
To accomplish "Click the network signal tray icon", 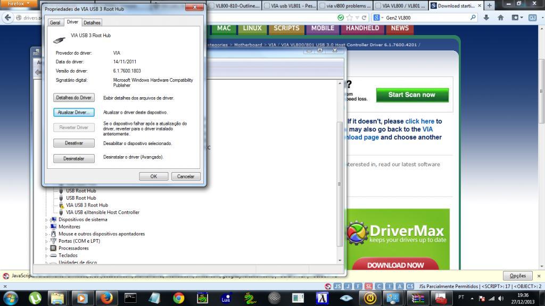I will tap(491, 299).
